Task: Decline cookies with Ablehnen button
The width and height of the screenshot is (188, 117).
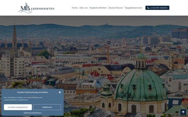Action: 47,107
